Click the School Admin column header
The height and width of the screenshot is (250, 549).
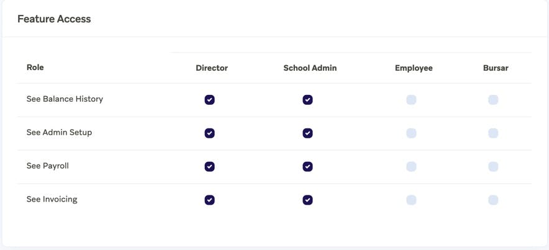pyautogui.click(x=310, y=68)
